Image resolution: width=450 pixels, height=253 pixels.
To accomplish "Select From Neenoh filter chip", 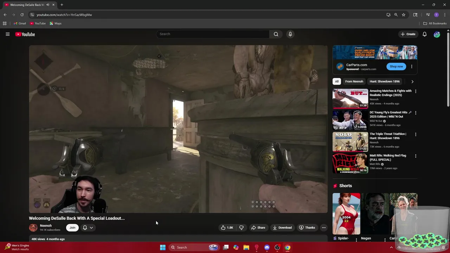I will pos(354,82).
